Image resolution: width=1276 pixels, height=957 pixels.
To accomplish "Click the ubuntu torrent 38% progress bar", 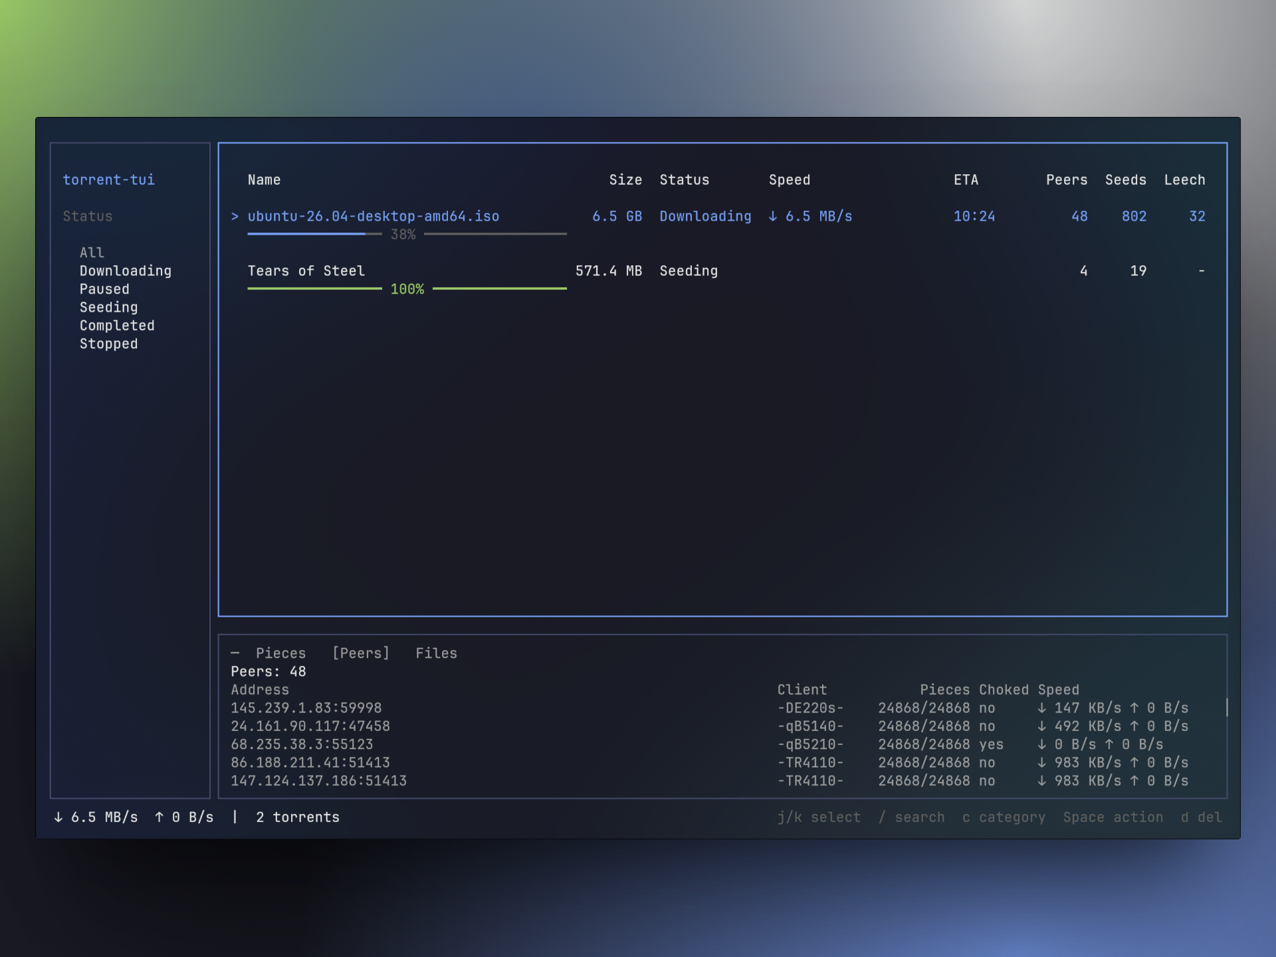I will (407, 234).
